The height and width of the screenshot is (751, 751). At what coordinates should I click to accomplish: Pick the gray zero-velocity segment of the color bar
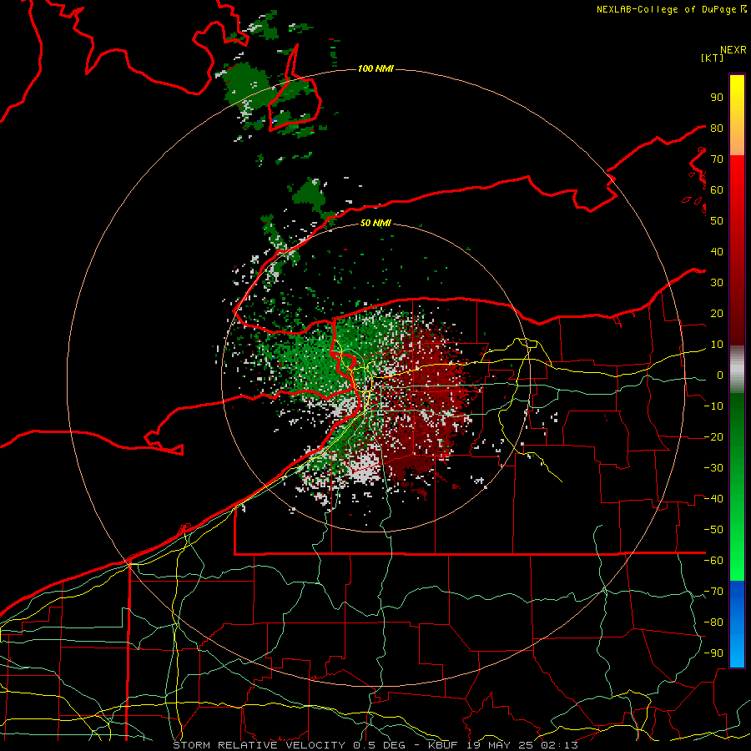tap(737, 370)
